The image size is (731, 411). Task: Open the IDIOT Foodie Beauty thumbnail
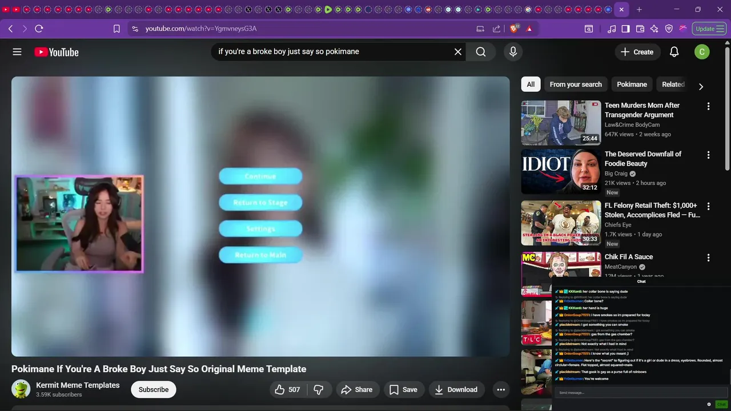pos(561,172)
